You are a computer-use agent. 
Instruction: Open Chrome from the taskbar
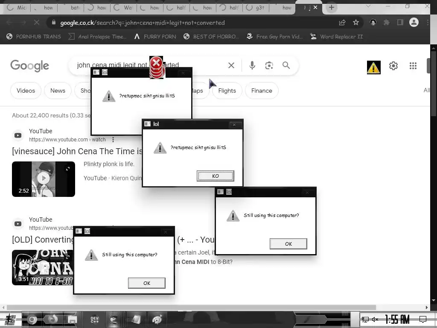[32, 319]
